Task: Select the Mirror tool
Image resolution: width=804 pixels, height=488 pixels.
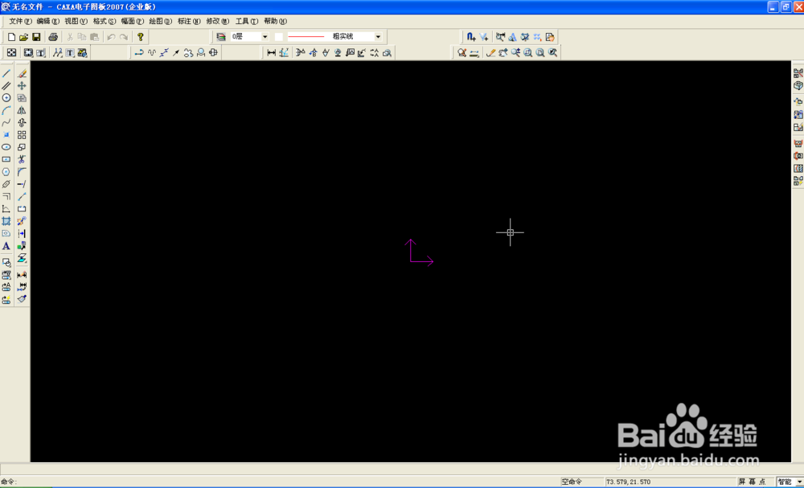Action: 22,110
